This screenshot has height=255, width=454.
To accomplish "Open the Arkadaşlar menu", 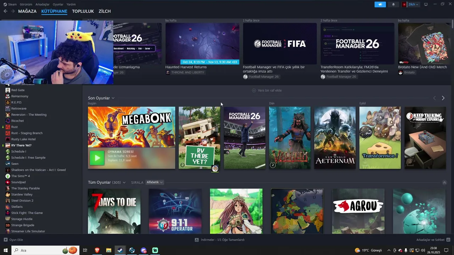I will click(x=43, y=4).
